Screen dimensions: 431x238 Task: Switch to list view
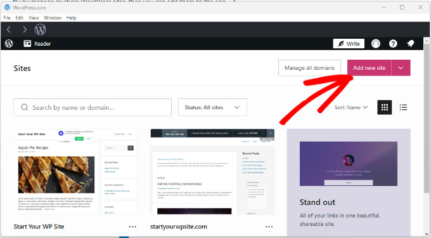(403, 107)
